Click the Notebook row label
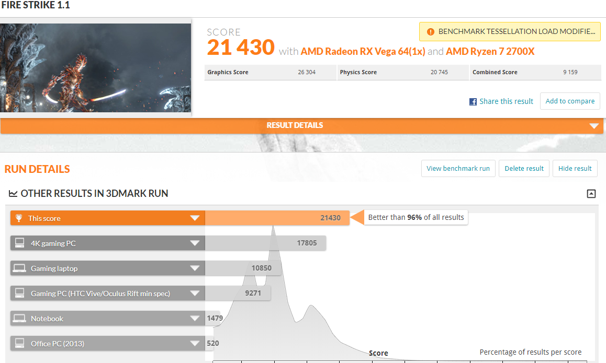 47,319
